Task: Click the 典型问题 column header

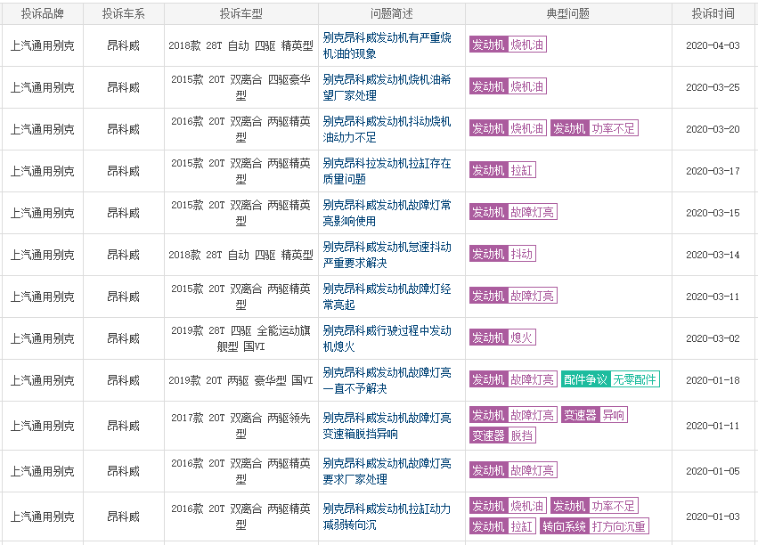Action: (x=567, y=14)
